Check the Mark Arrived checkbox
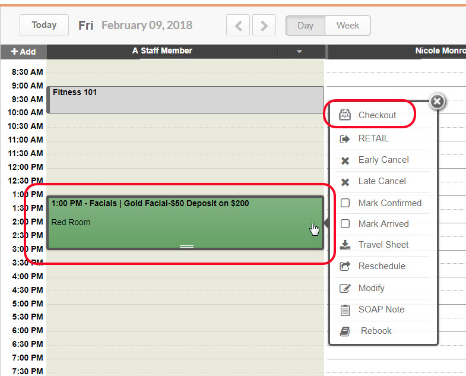The image size is (466, 376). pyautogui.click(x=345, y=224)
